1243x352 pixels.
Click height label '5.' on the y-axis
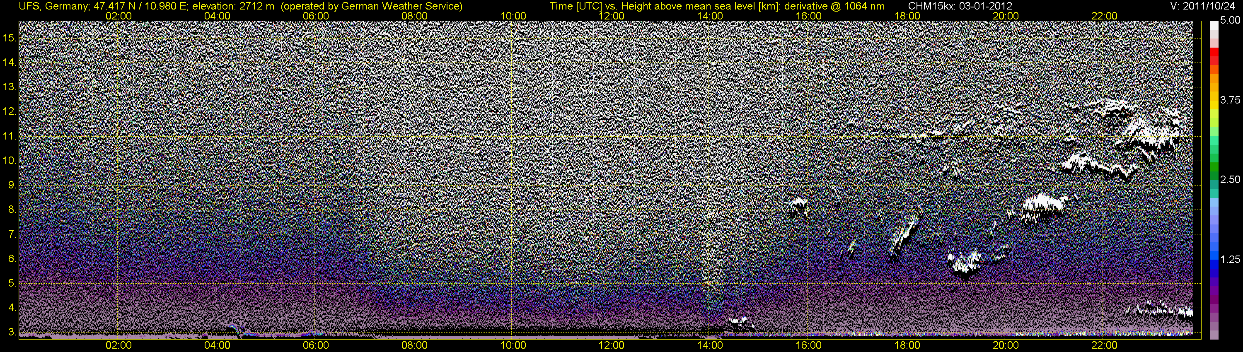[12, 284]
